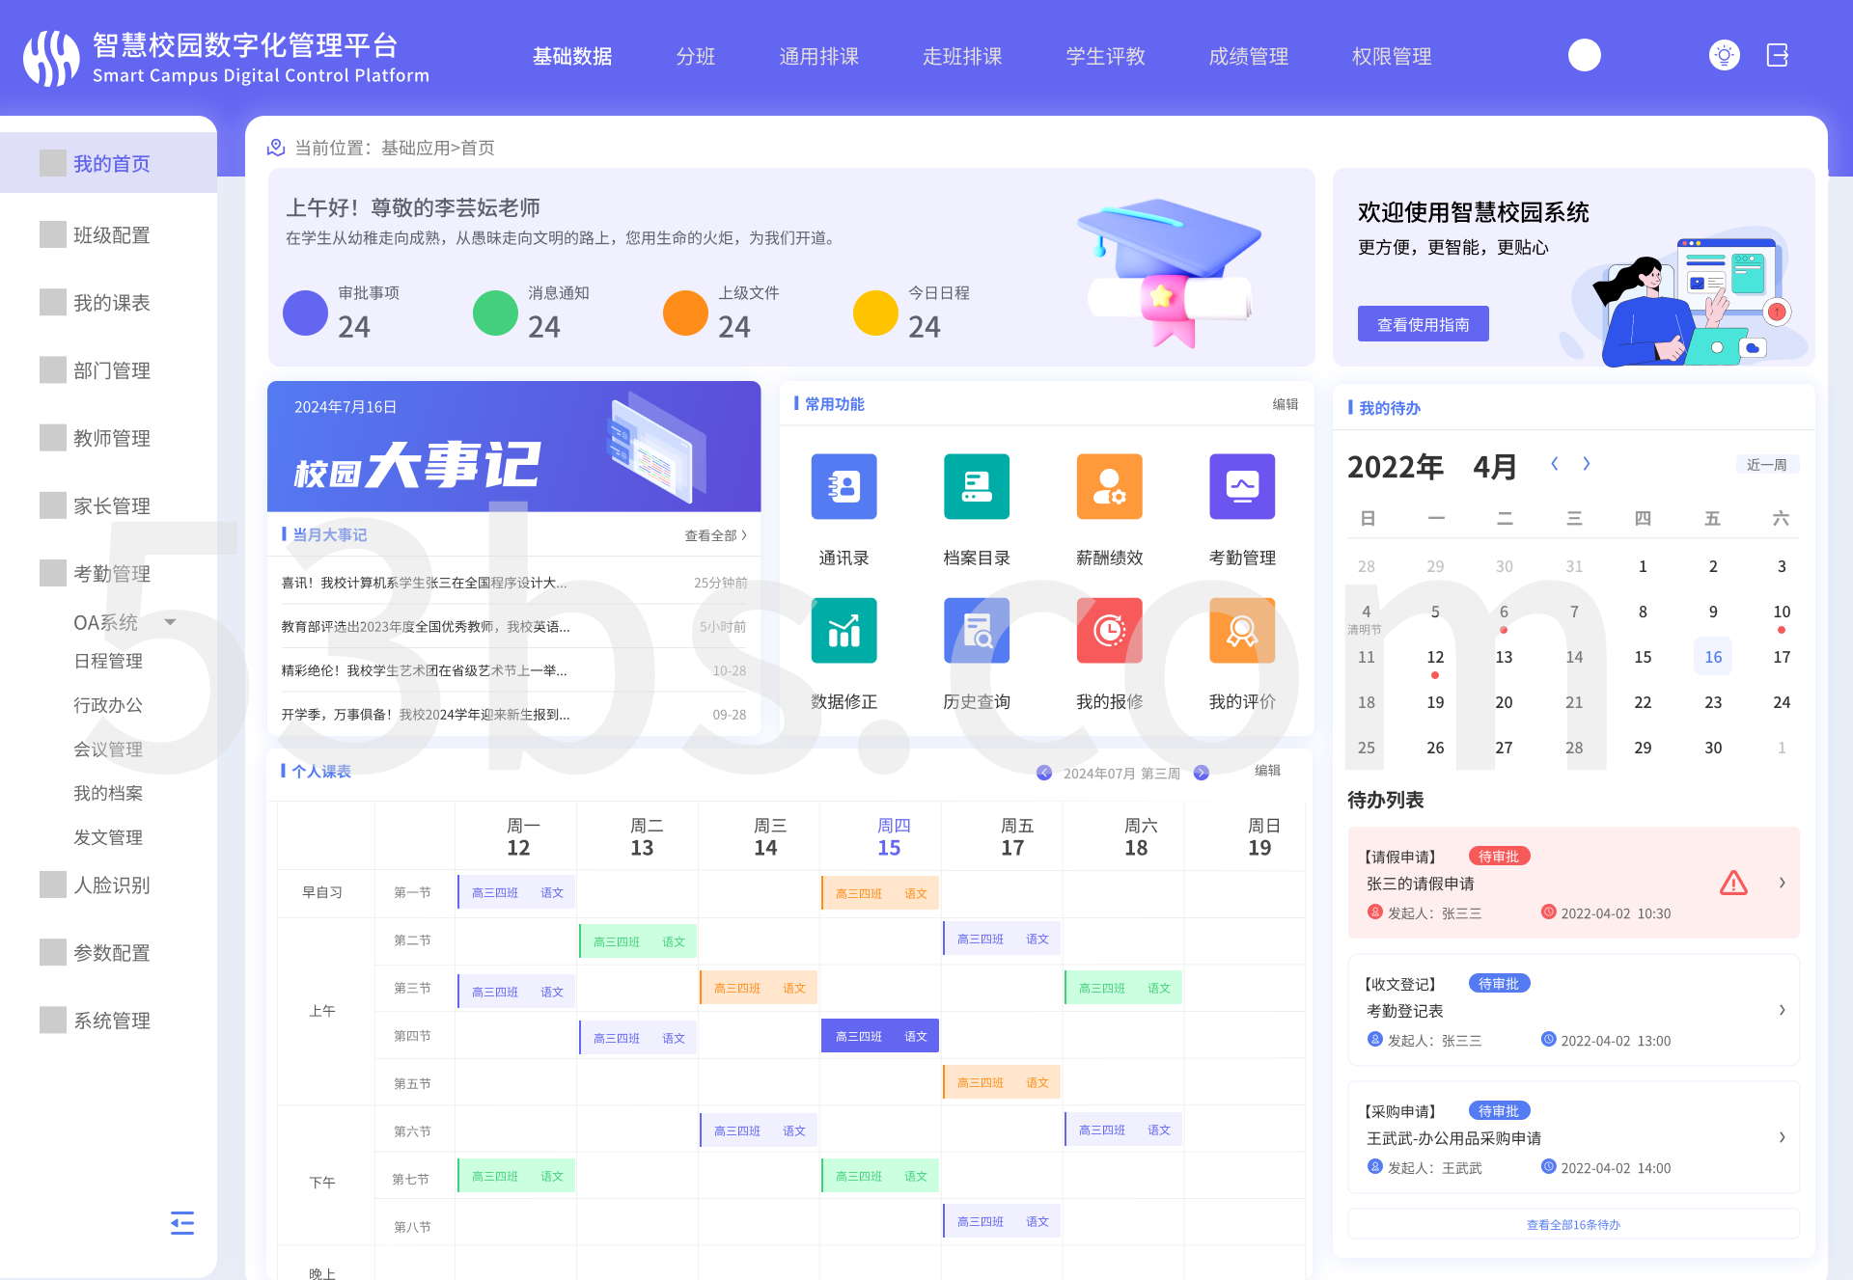Screen dimensions: 1853x1280
Task: Click Thursday 第四节 highlighted 高三四班 lesson
Action: tap(879, 1036)
